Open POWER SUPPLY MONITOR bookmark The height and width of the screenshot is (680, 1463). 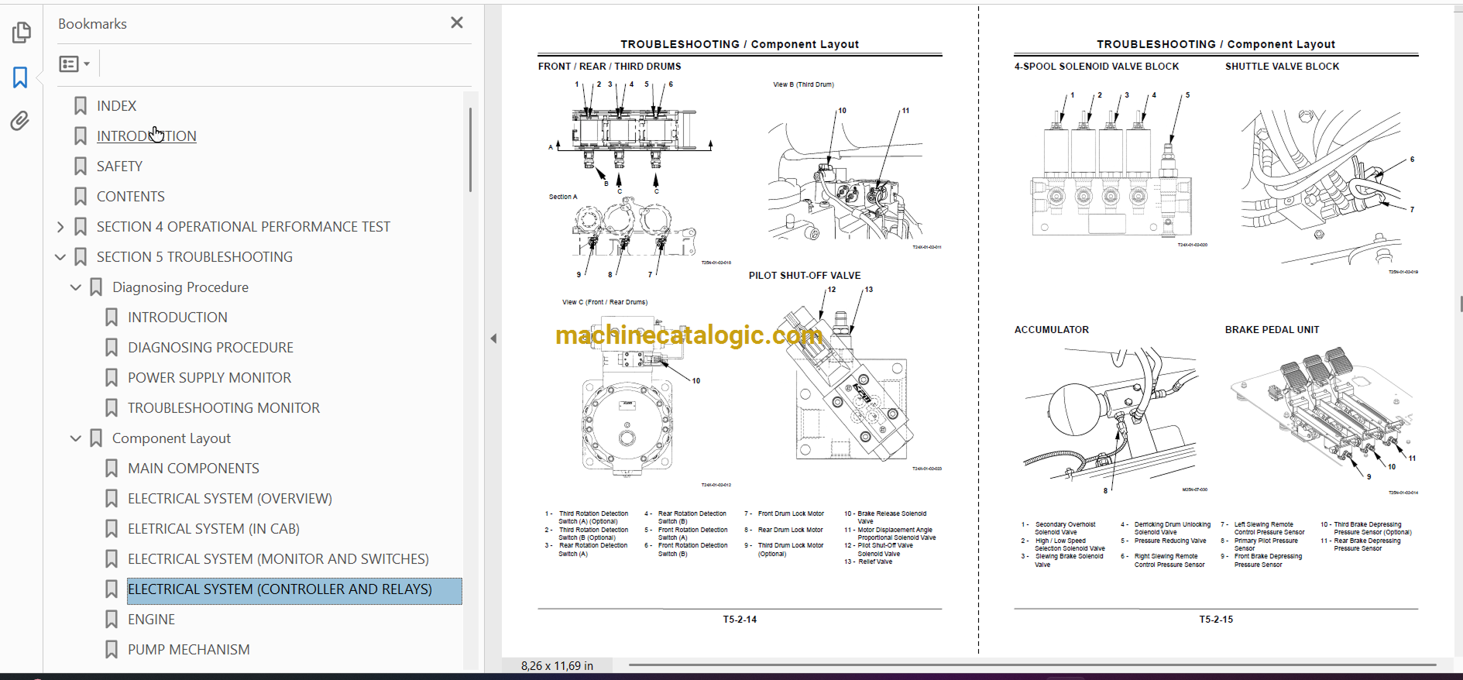point(209,377)
